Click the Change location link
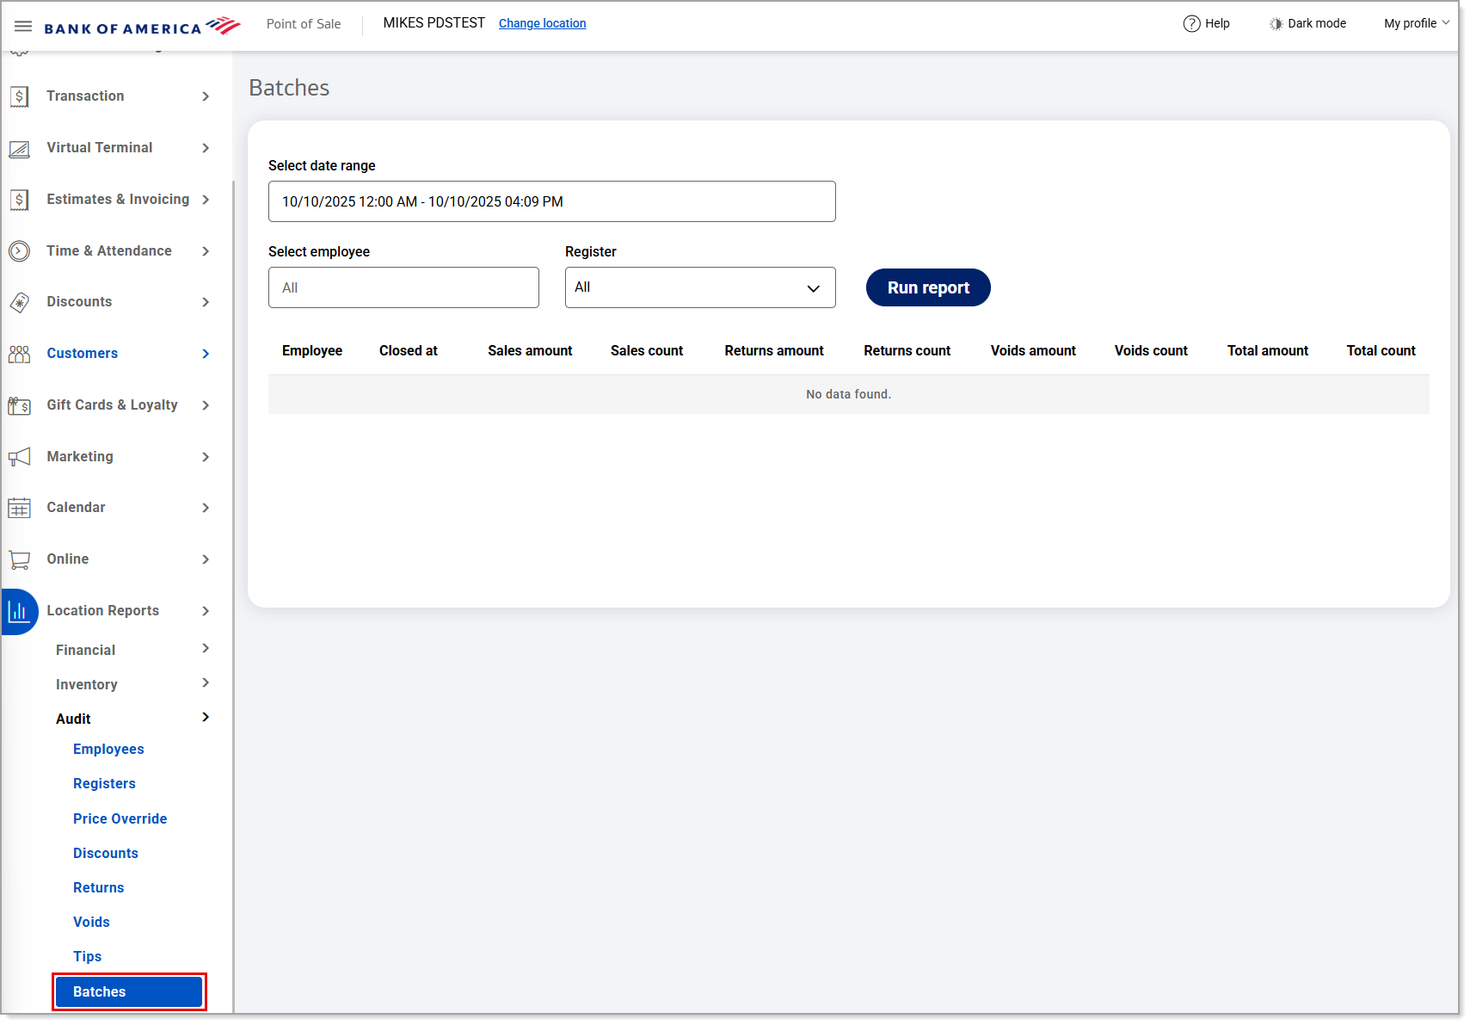Viewport: 1470px width, 1025px height. (x=542, y=24)
